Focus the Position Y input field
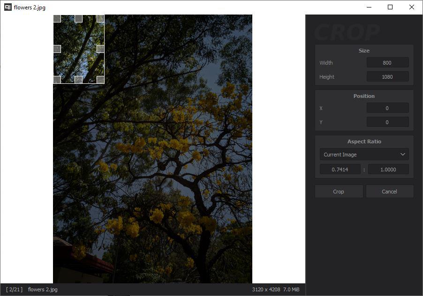The height and width of the screenshot is (296, 423). click(387, 122)
